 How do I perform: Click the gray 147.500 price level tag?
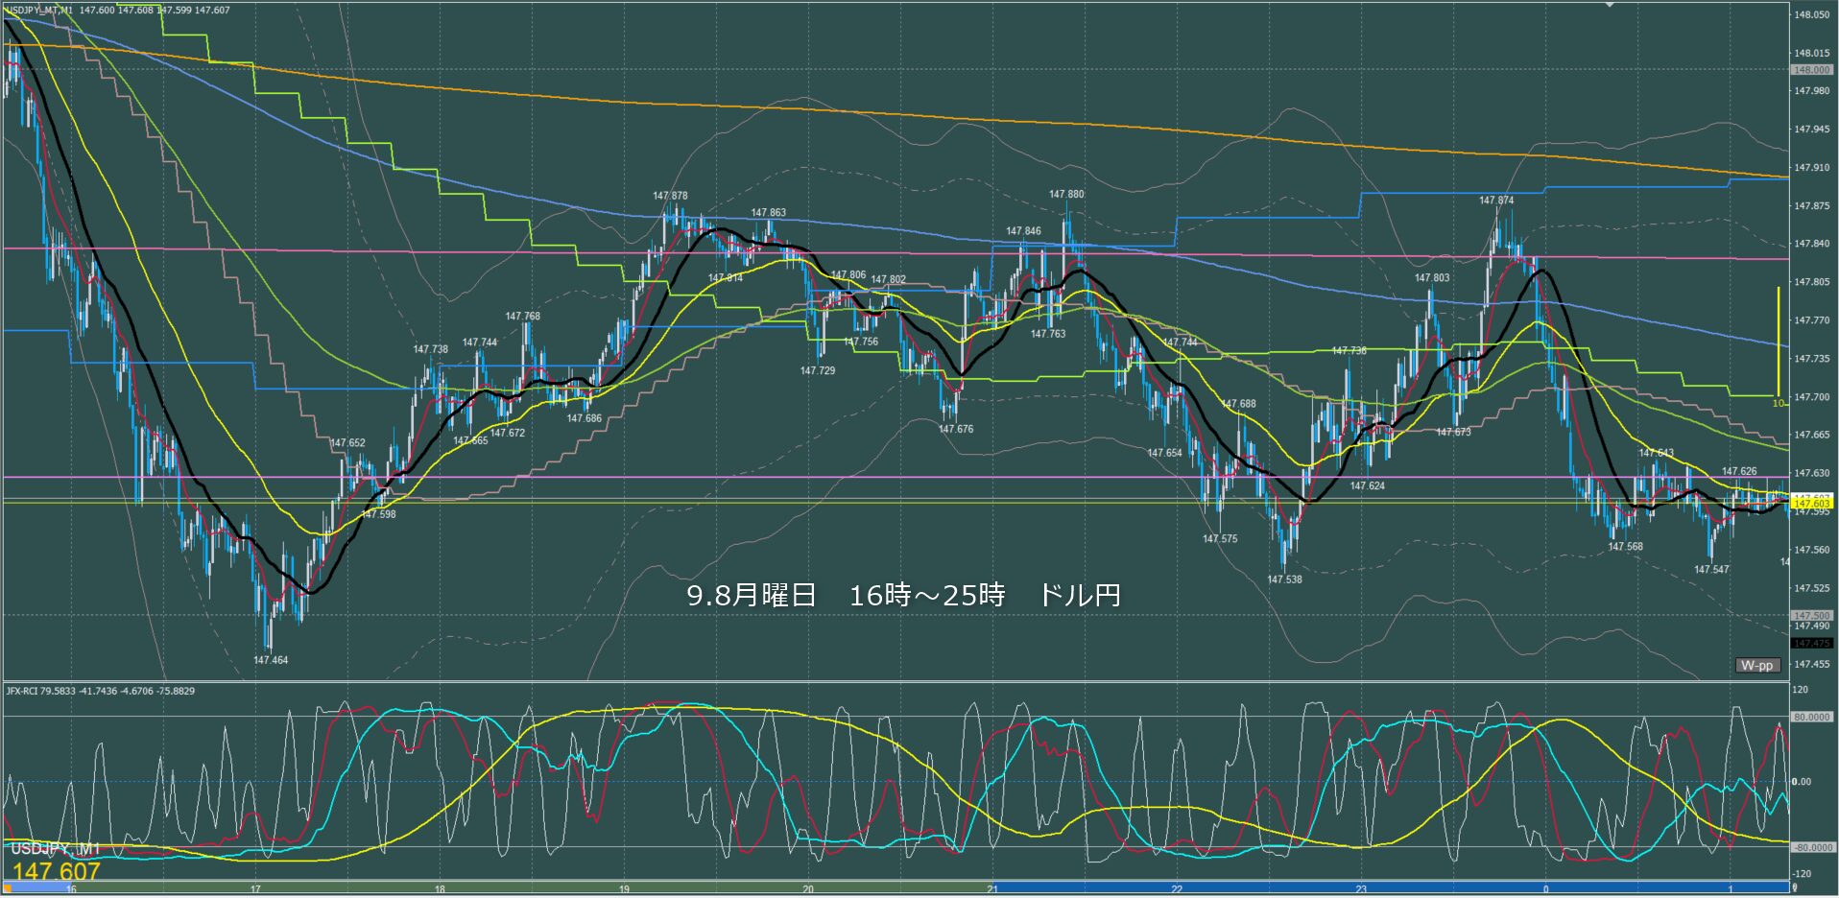[x=1811, y=616]
